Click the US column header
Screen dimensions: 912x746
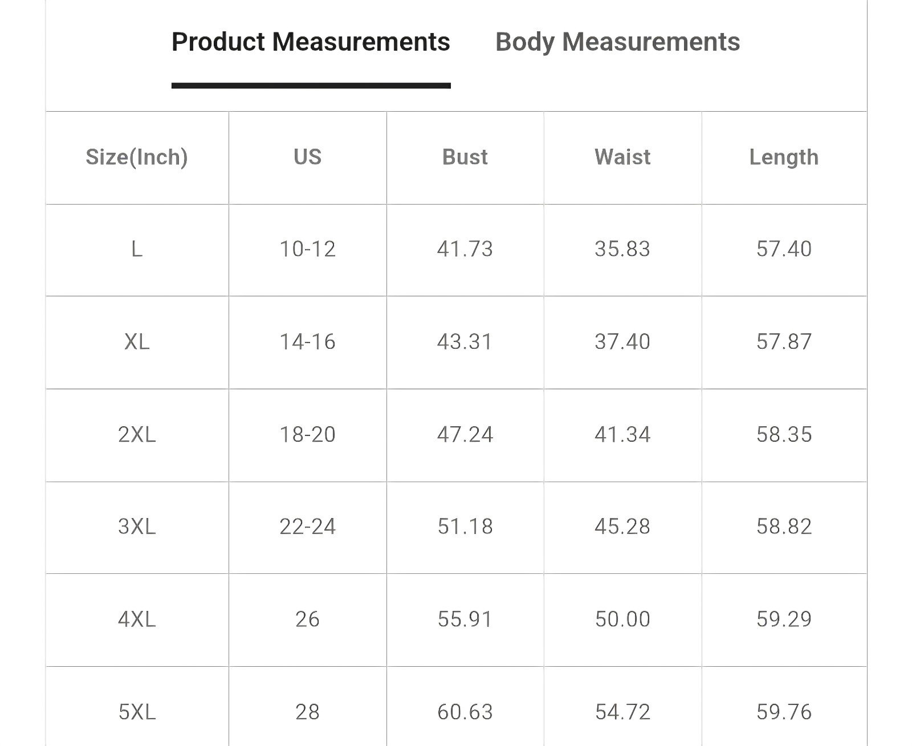308,157
